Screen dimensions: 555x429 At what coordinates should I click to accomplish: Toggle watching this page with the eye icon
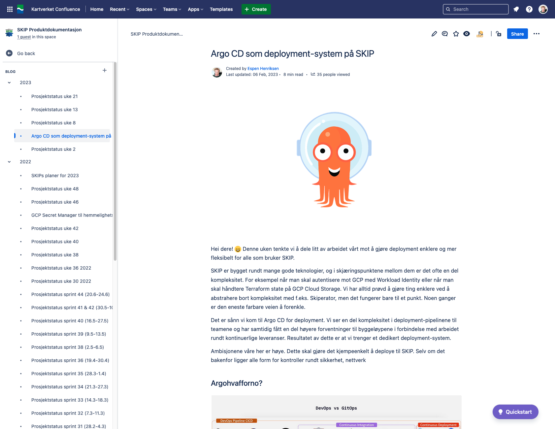tap(467, 34)
